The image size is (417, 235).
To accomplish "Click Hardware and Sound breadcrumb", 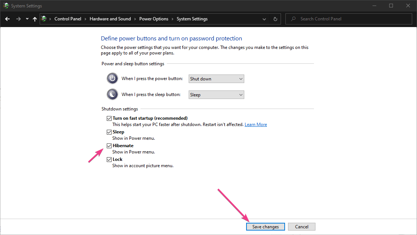I will tap(110, 19).
